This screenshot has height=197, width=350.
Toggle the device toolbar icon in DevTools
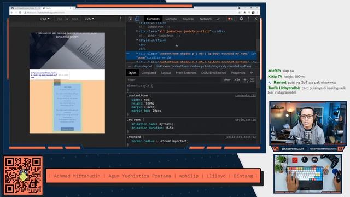pos(137,19)
